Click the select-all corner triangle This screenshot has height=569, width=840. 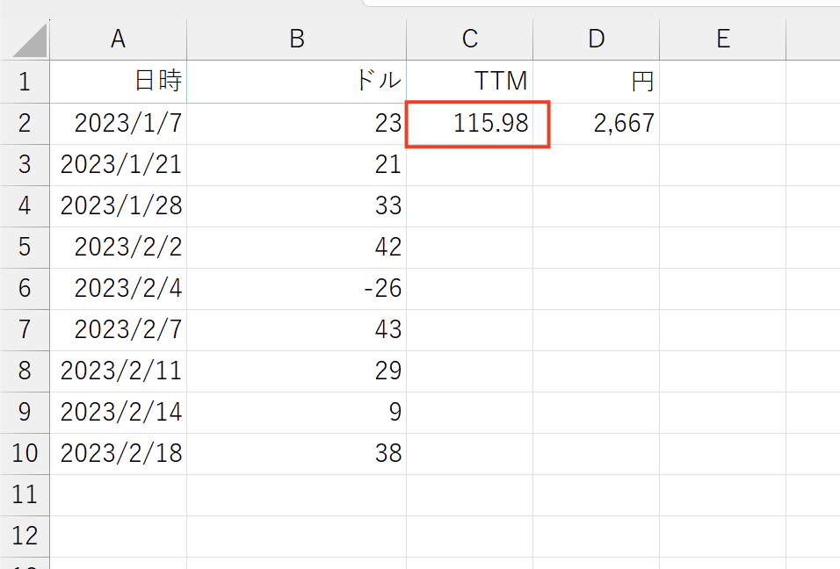(x=30, y=40)
